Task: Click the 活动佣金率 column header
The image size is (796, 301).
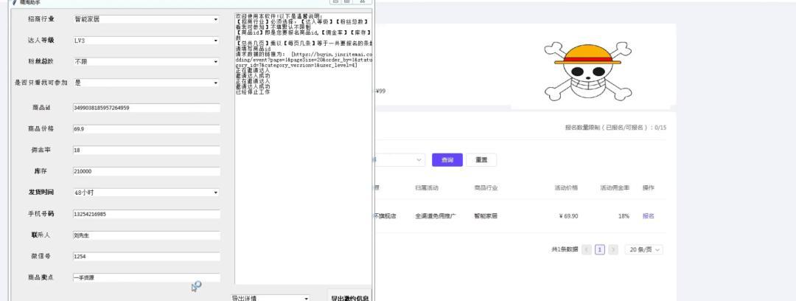Action: point(614,187)
